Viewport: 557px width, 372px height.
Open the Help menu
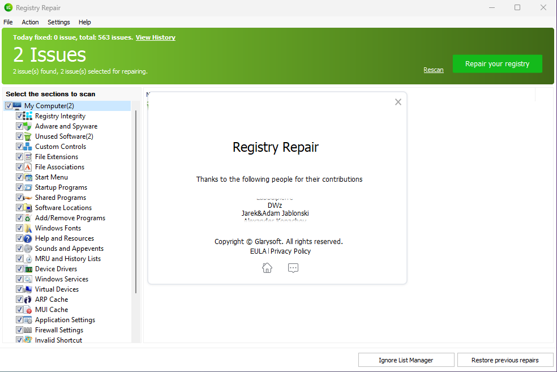pyautogui.click(x=84, y=22)
